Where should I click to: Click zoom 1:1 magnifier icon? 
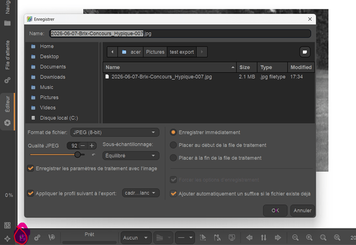(337, 238)
